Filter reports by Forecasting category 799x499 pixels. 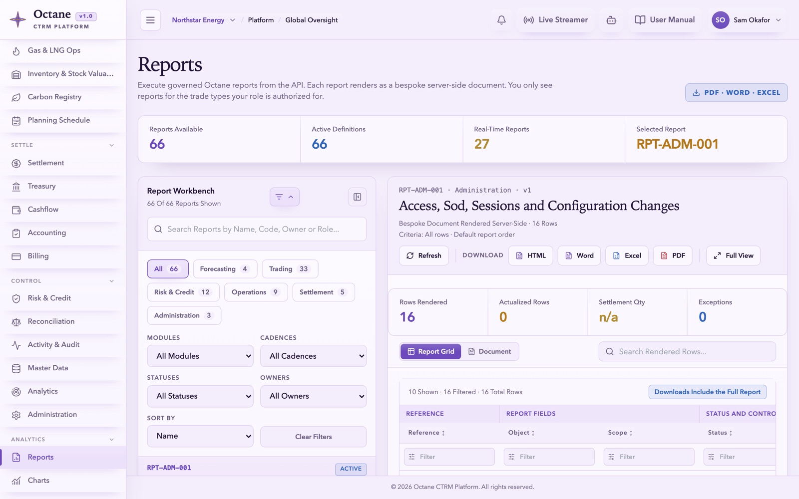tap(225, 268)
